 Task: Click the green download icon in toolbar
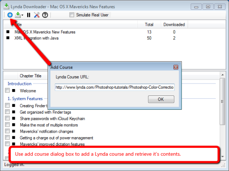(x=18, y=15)
